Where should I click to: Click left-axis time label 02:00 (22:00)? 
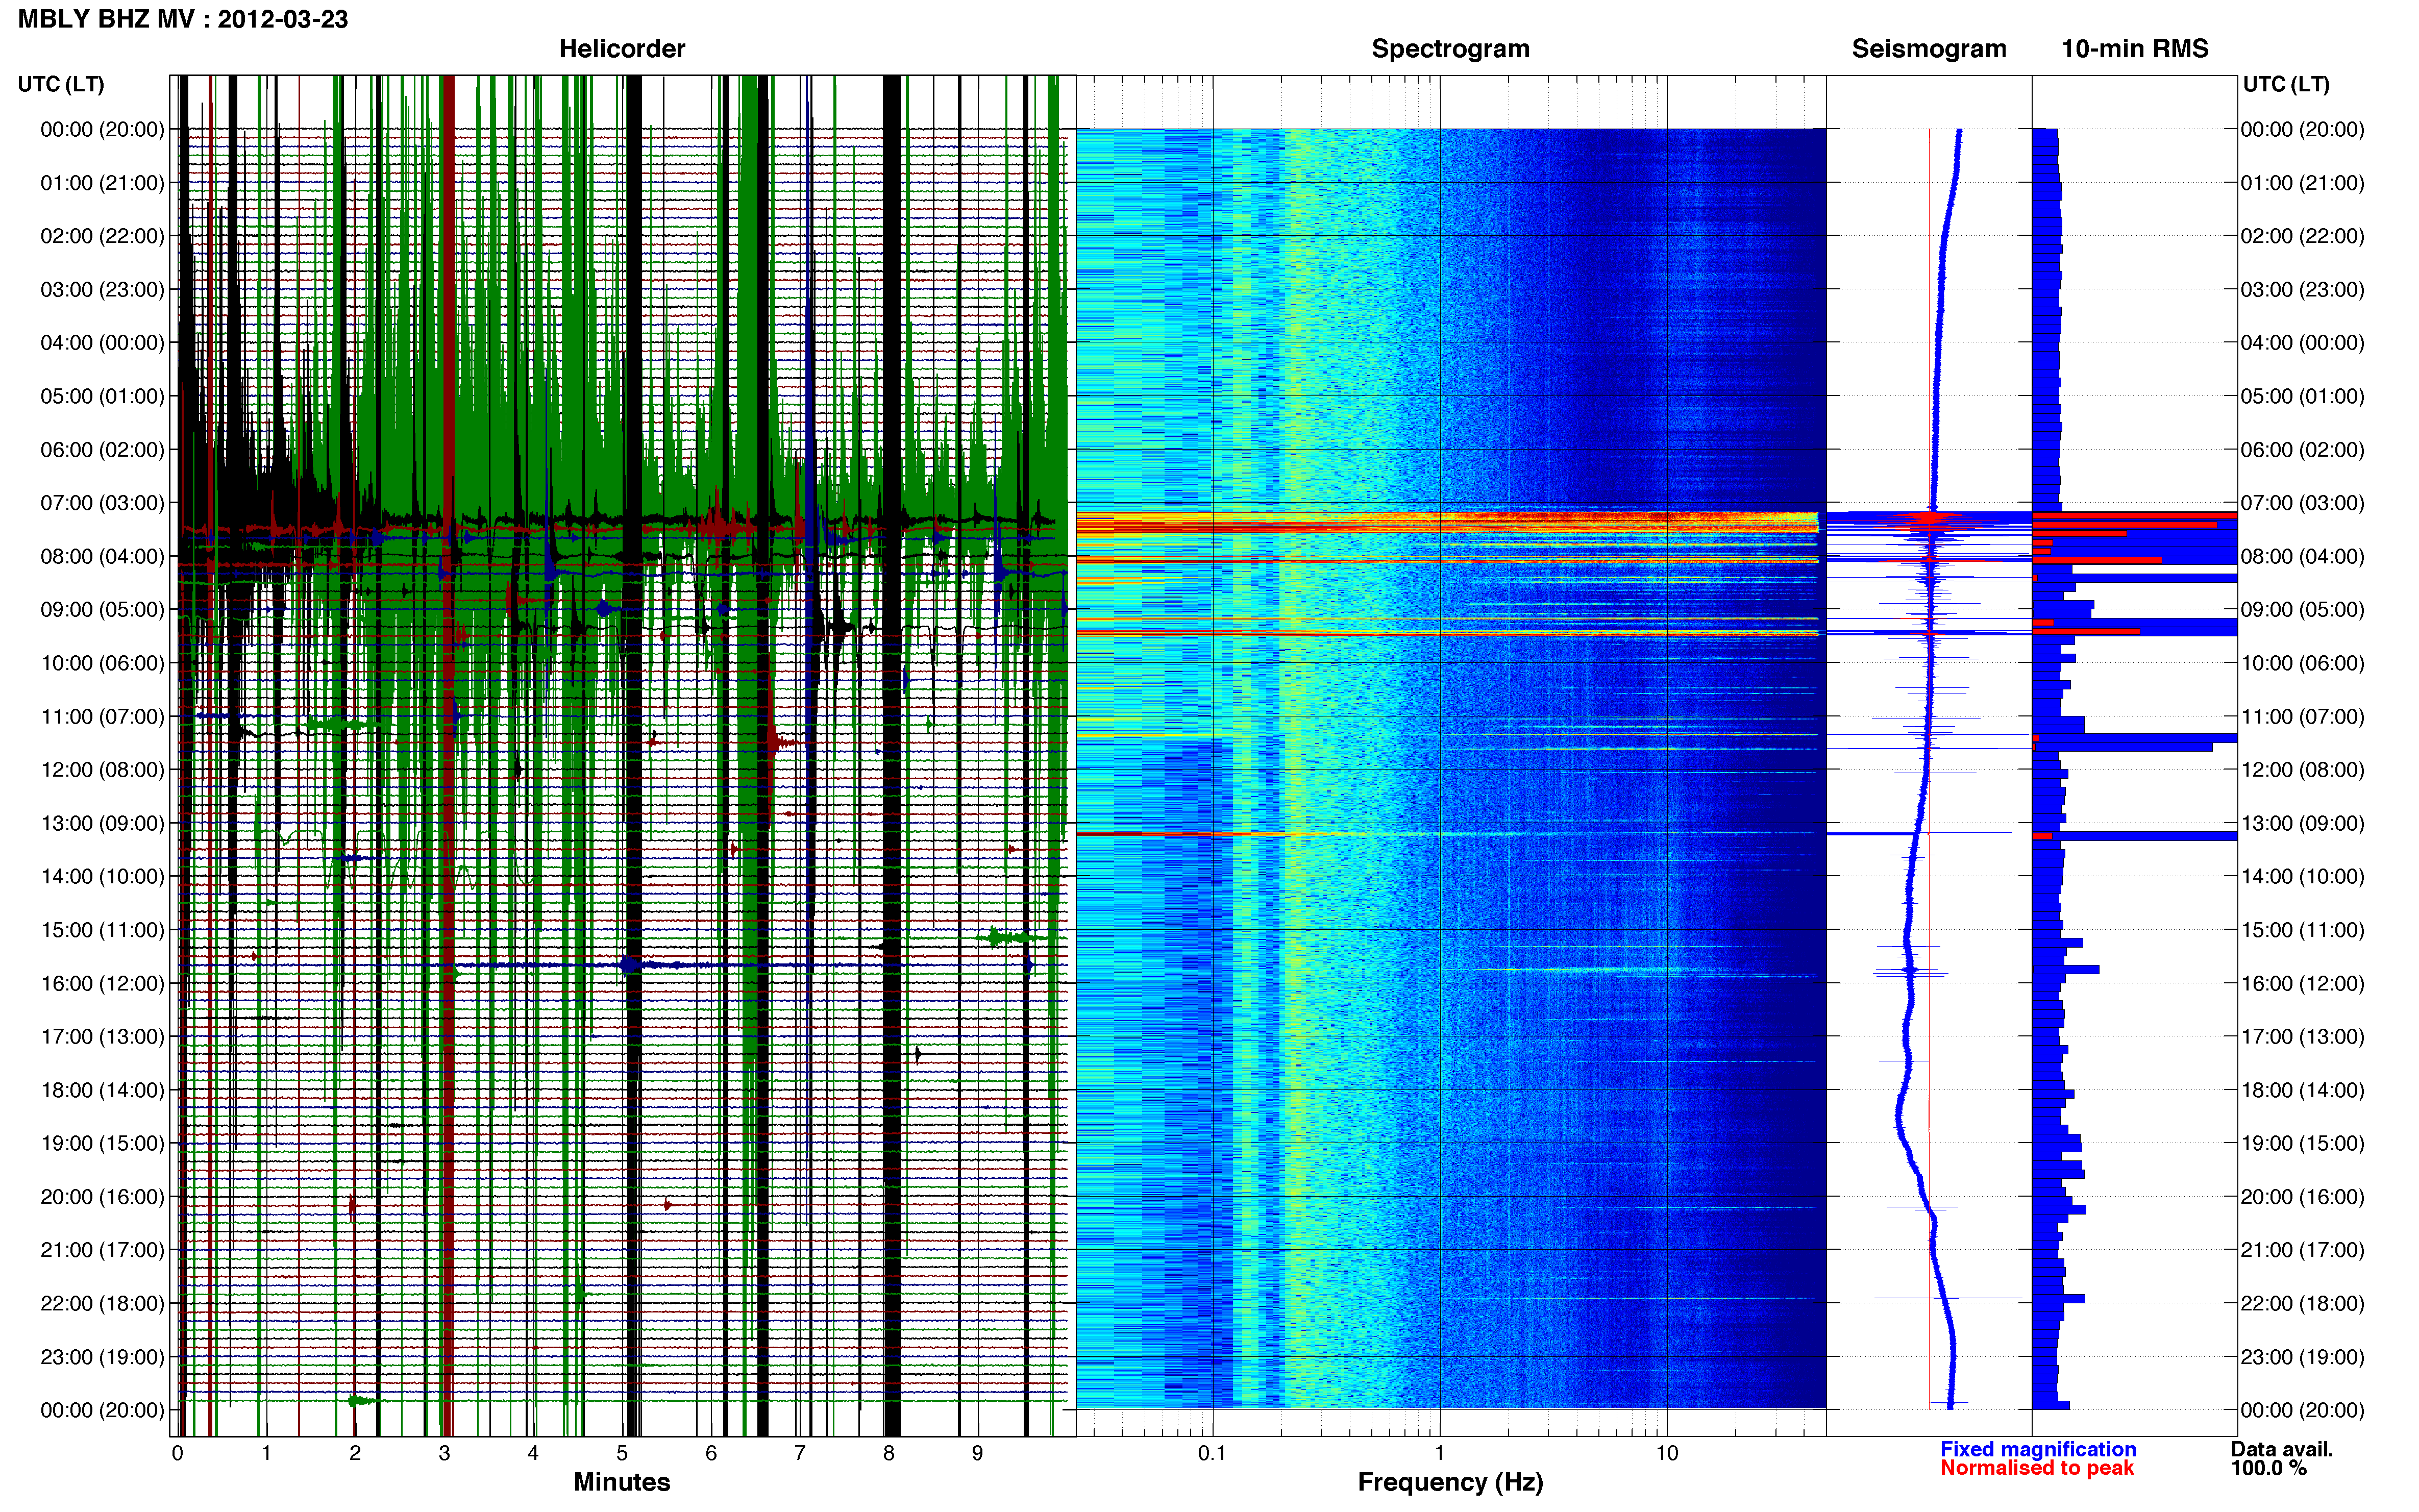click(x=102, y=236)
